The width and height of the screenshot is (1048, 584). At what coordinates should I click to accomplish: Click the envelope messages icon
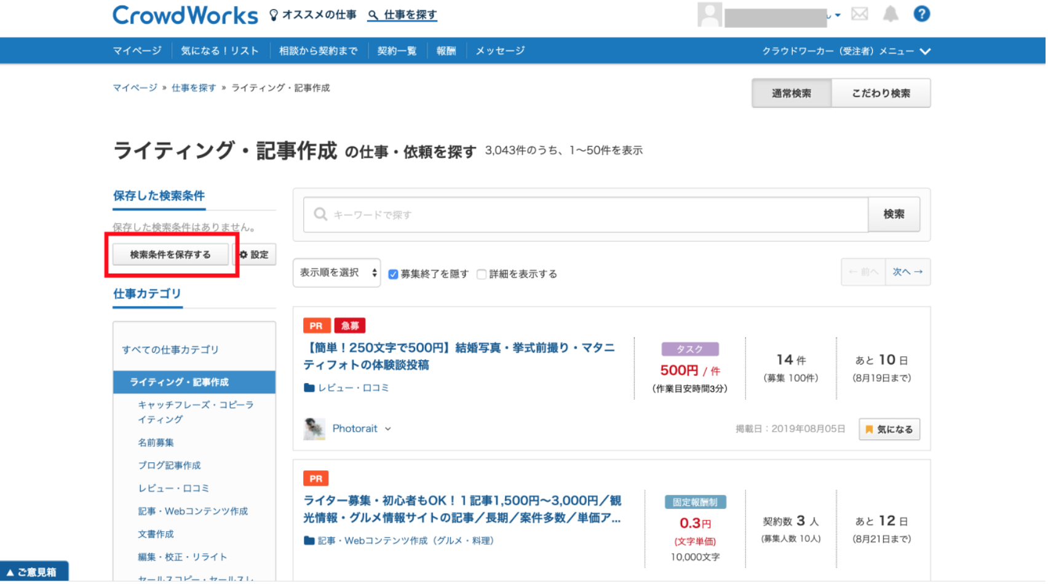click(x=859, y=14)
